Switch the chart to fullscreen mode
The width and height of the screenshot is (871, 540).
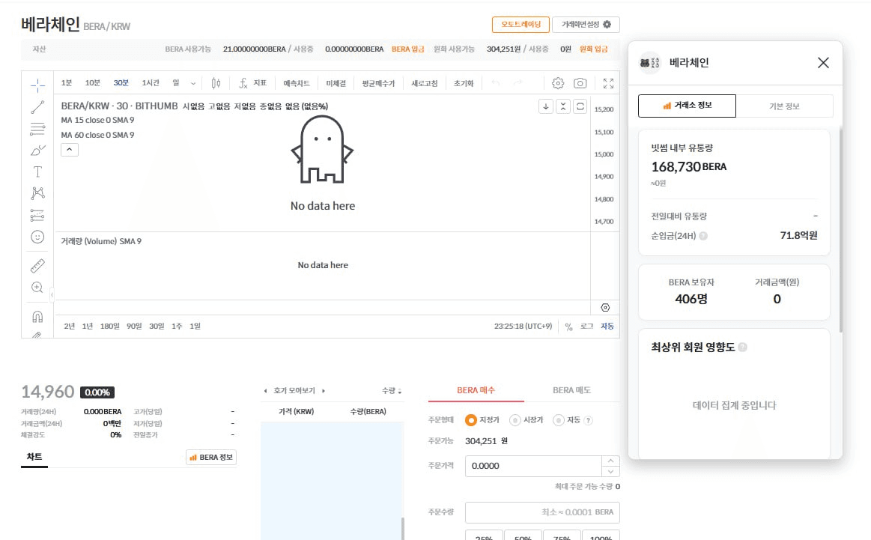point(608,83)
